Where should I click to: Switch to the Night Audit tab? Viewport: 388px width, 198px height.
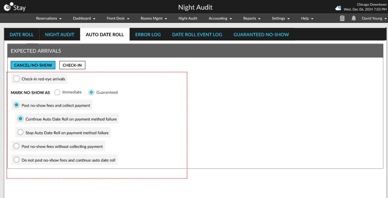[60, 34]
